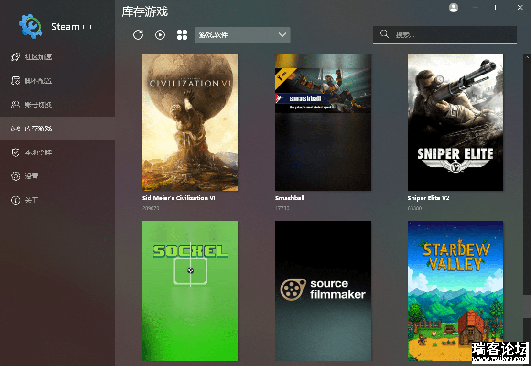Viewport: 531px width, 366px height.
Task: Click the circled play icon in the toolbar
Action: tap(160, 35)
